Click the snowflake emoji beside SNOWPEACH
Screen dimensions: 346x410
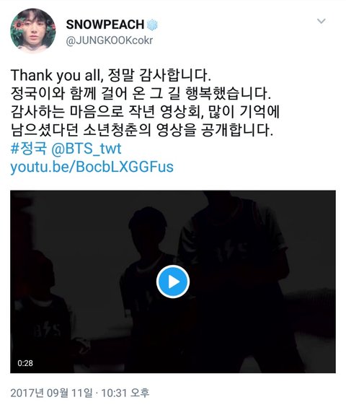(x=152, y=25)
